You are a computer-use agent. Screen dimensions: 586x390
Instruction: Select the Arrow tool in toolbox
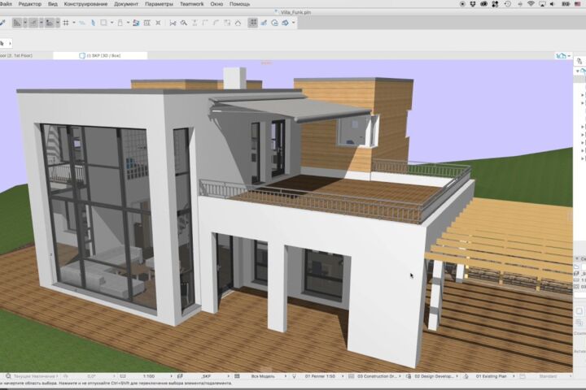[2, 43]
